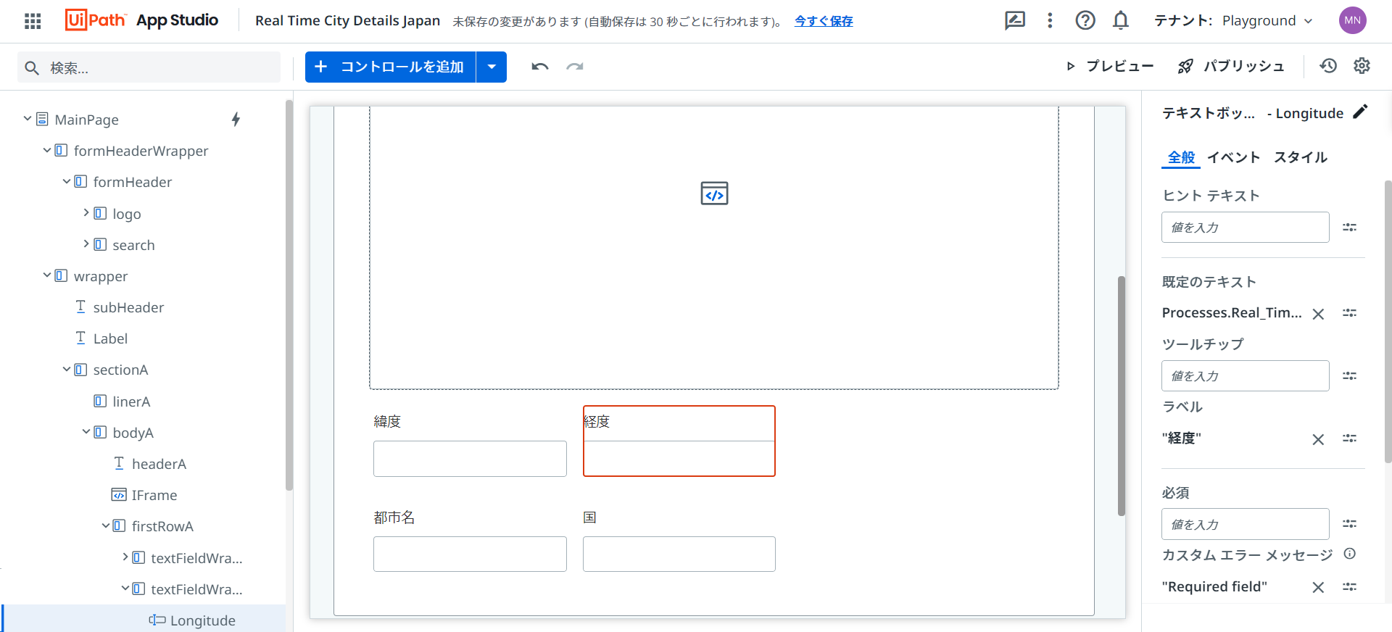Collapse the wrapper node
The width and height of the screenshot is (1392, 632).
point(46,275)
